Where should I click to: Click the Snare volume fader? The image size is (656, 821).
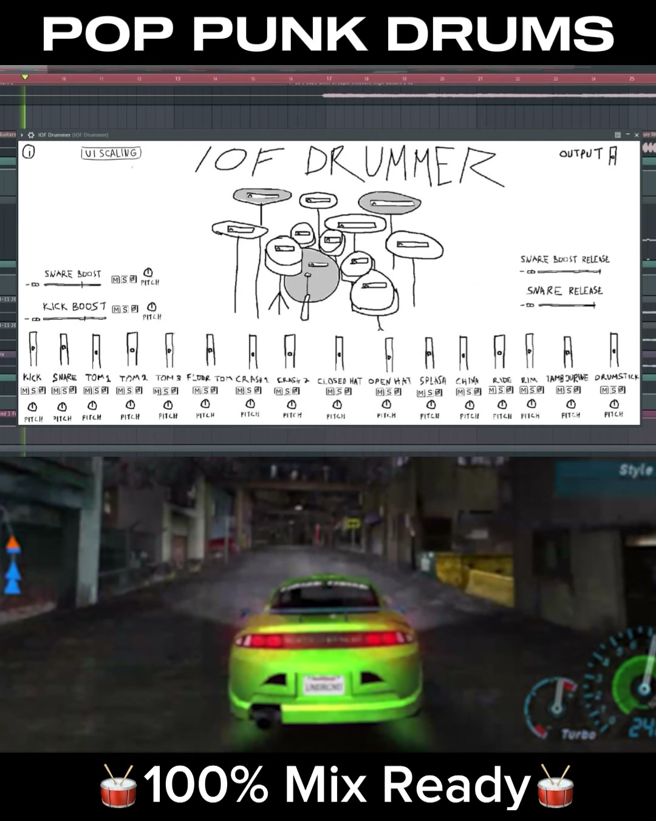pos(64,350)
